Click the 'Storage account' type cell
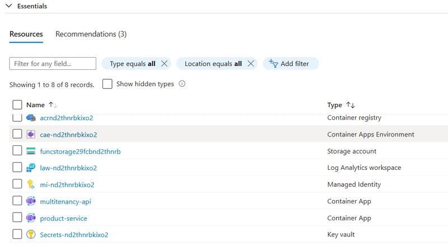 [x=352, y=151]
